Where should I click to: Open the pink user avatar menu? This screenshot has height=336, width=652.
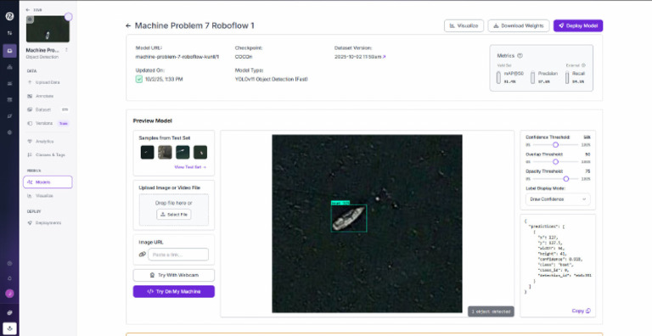pyautogui.click(x=9, y=294)
